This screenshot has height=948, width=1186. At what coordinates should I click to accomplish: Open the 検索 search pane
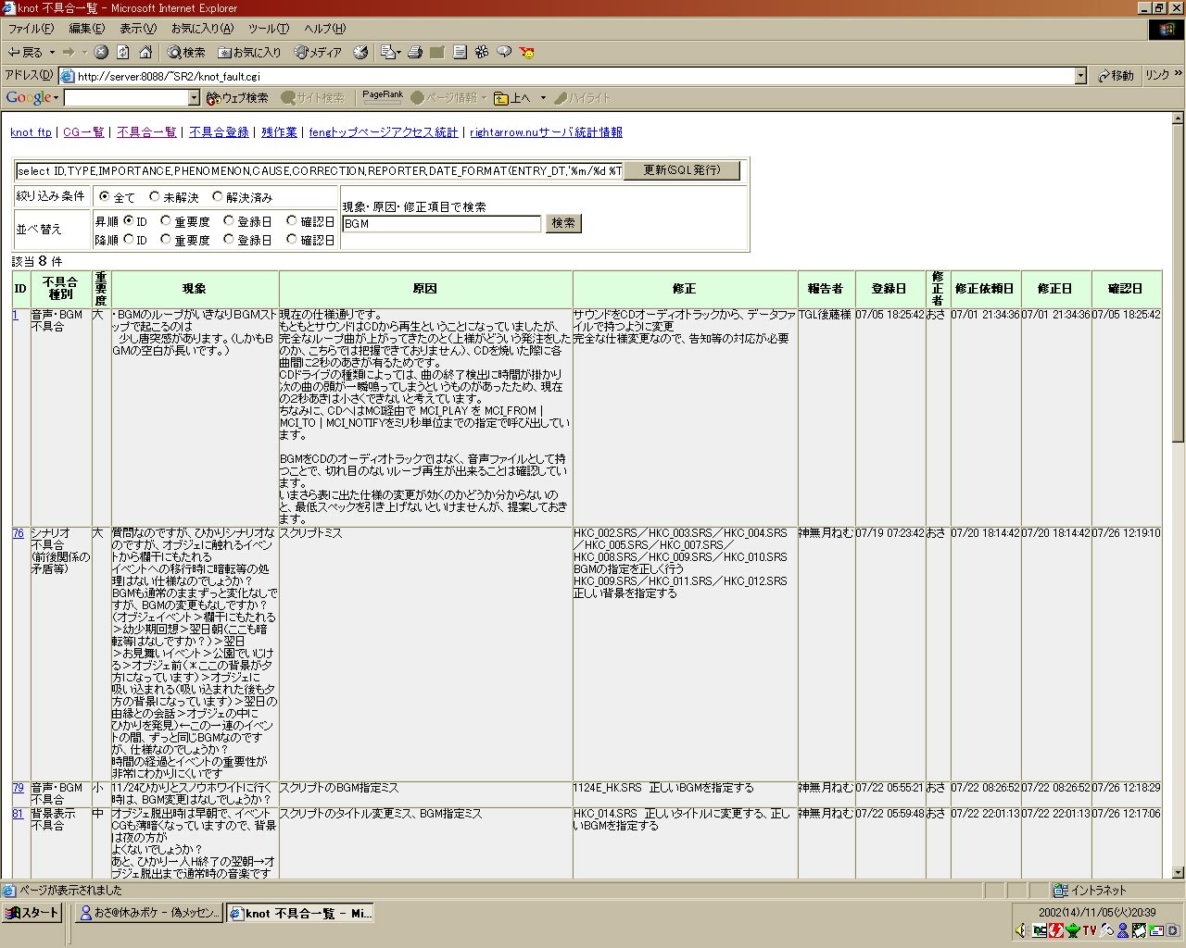click(x=186, y=53)
